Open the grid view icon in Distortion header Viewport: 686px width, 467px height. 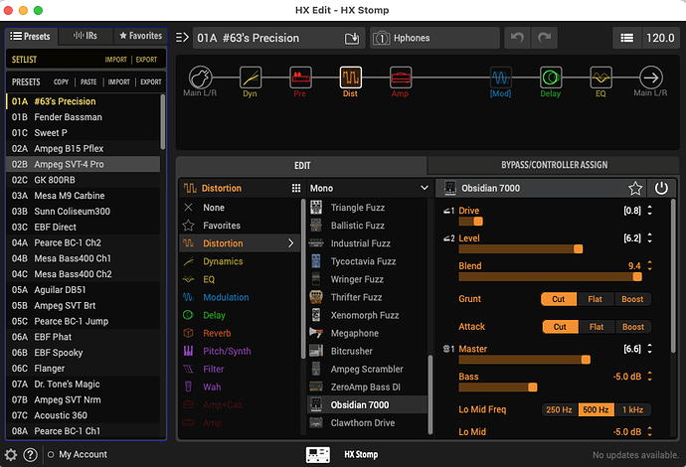click(x=296, y=188)
